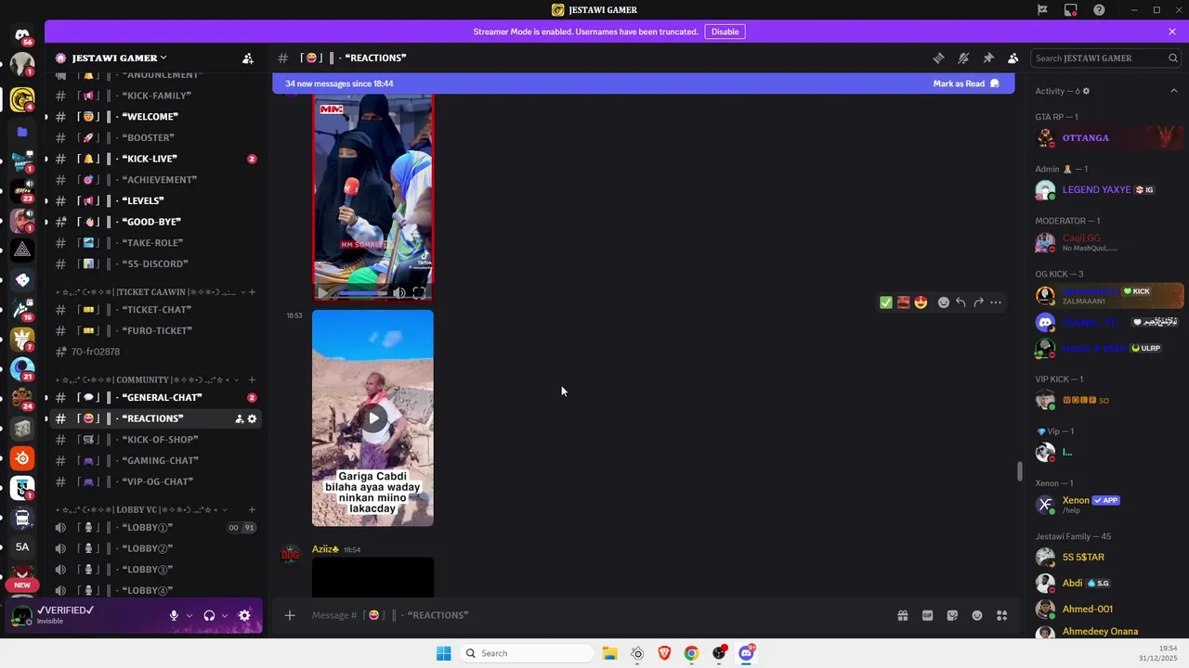Click search magnifier icon in server search
The image size is (1189, 668).
click(1173, 58)
